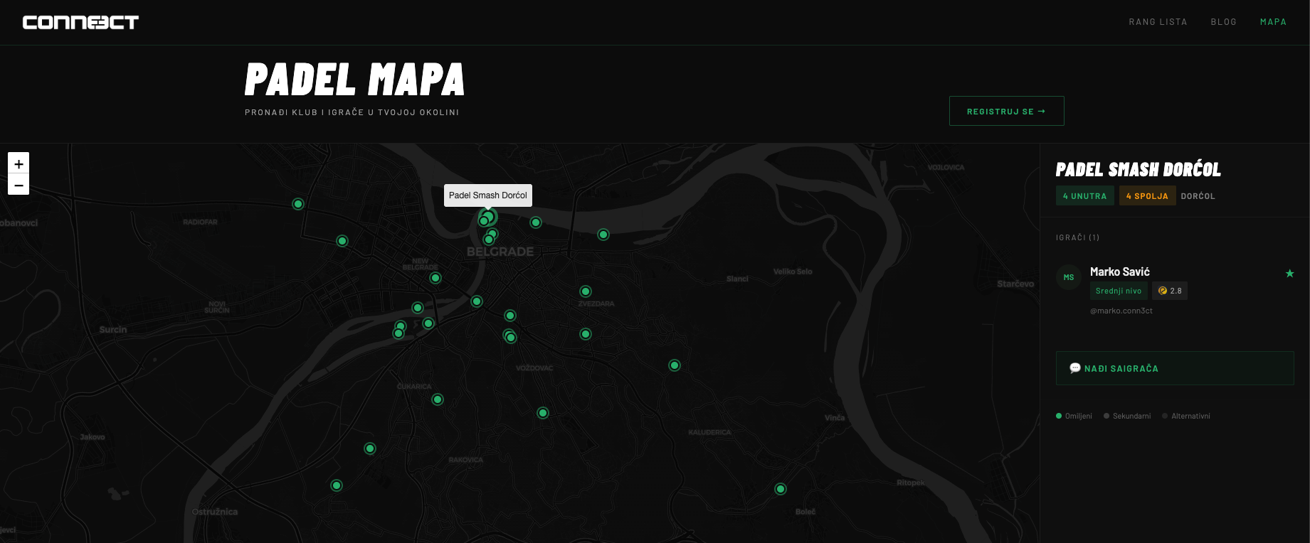Screen dimensions: 1310x543
Task: Open the RANG LISTA page
Action: point(1158,22)
